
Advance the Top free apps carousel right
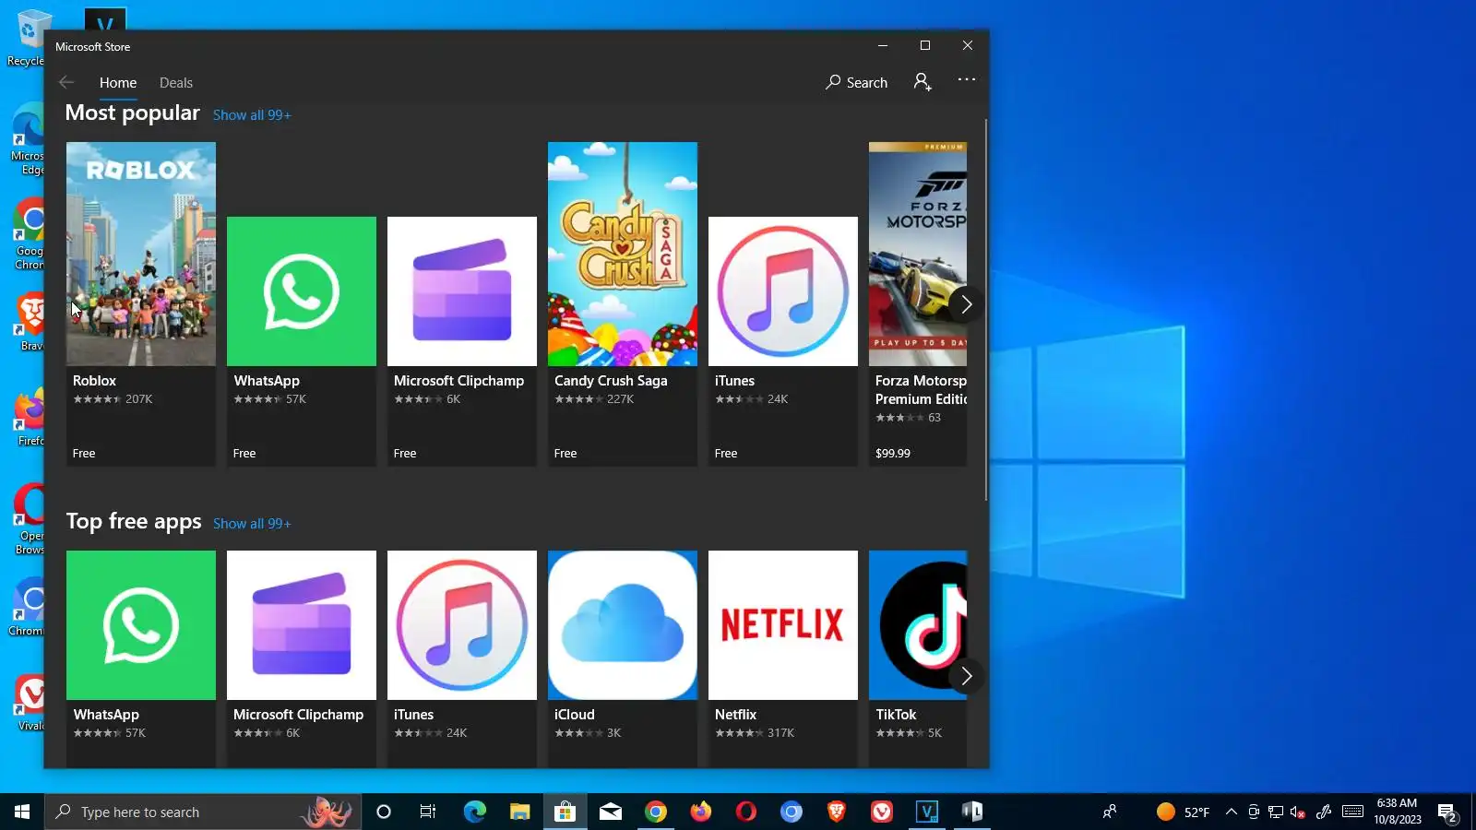coord(966,676)
